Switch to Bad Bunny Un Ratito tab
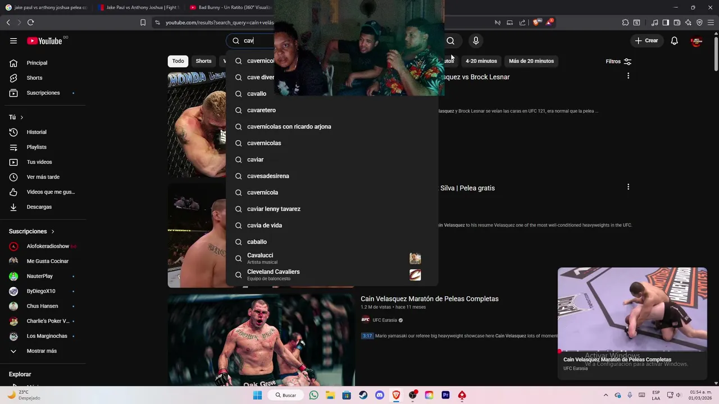Screen dimensions: 719x404 click(230, 7)
